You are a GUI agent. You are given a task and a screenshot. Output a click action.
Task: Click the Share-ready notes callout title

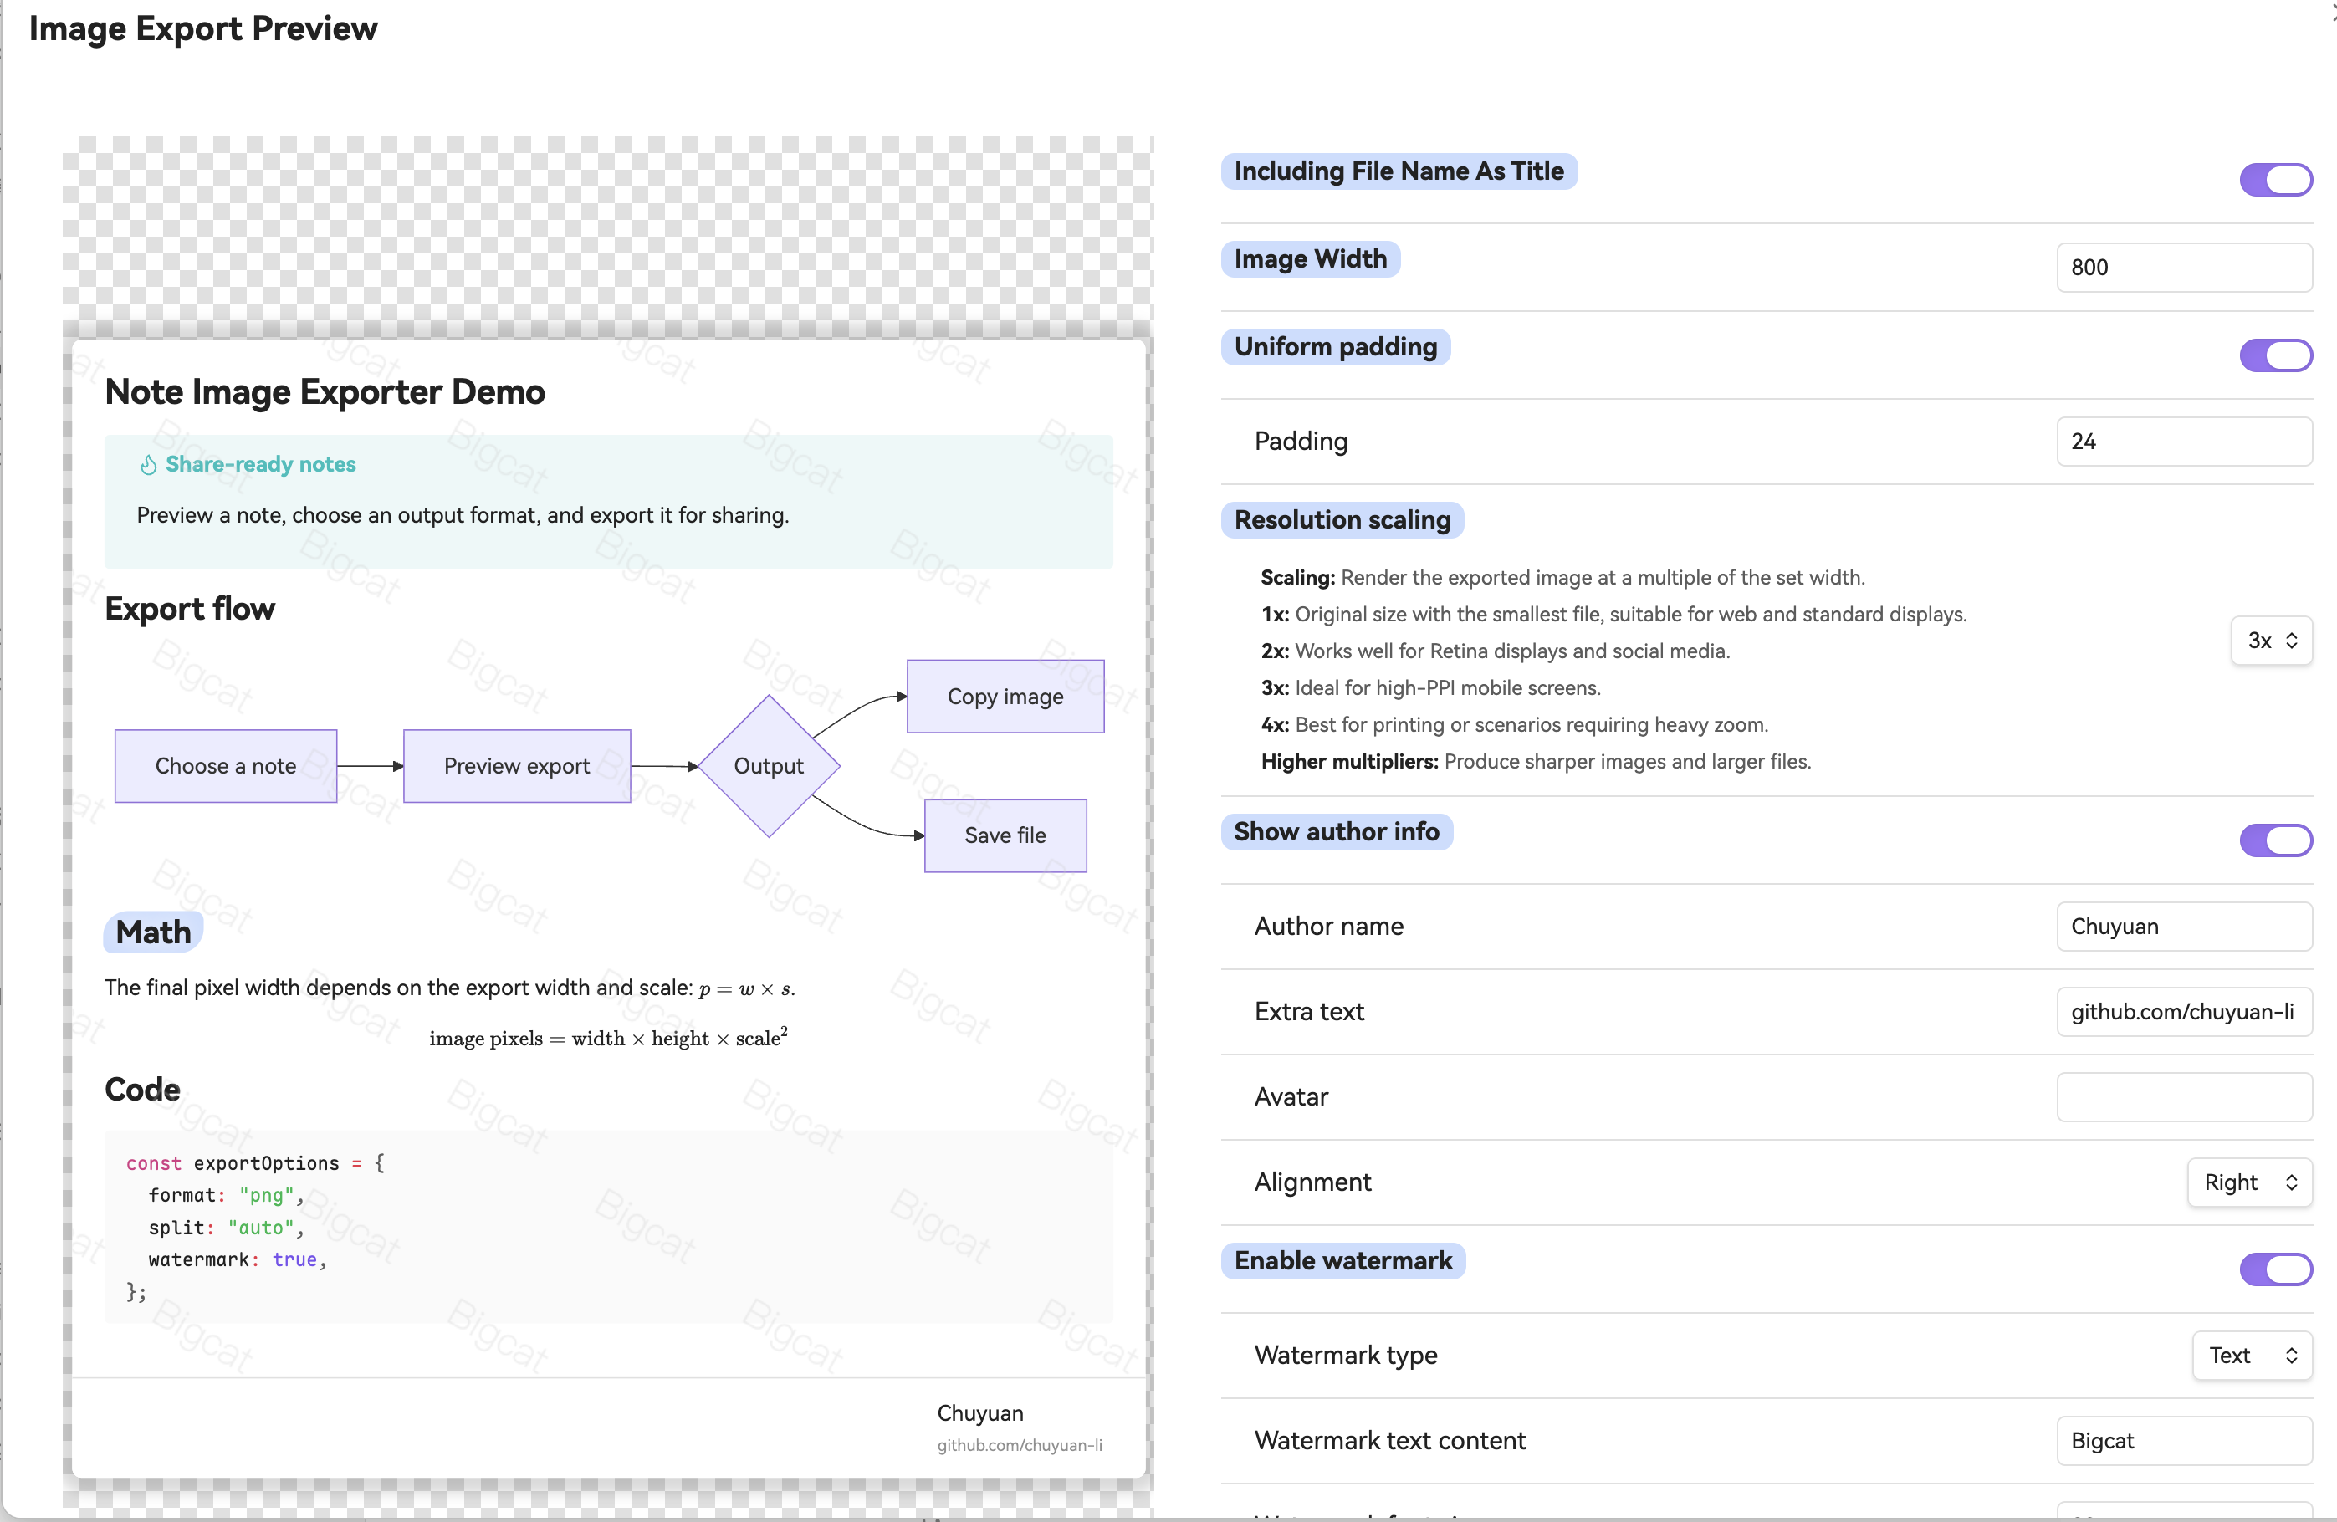click(x=260, y=463)
